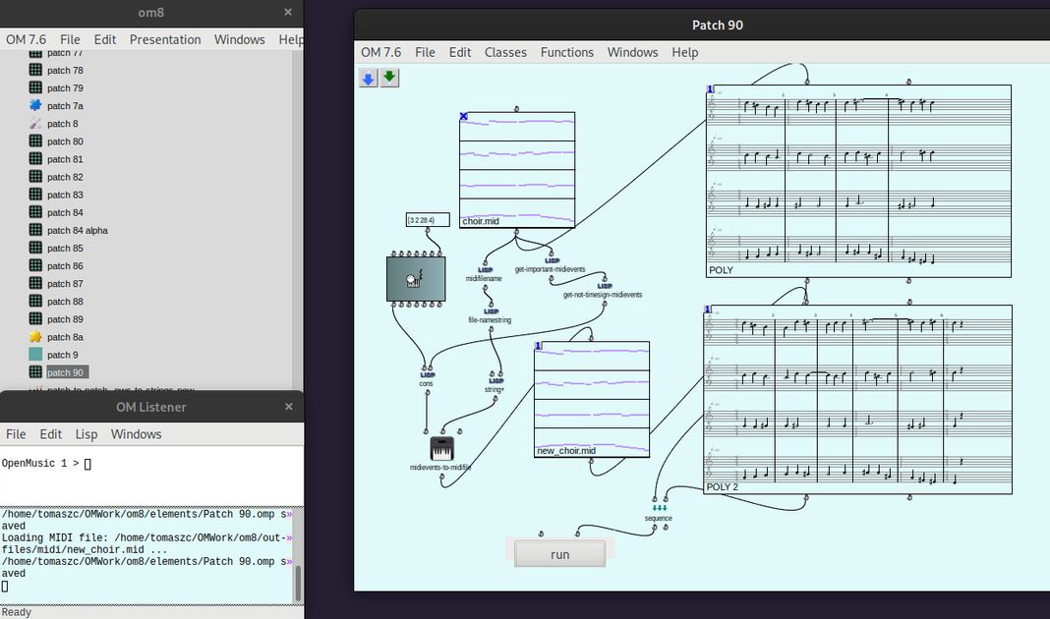1050x619 pixels.
Task: Click the file-namestring LISP box
Action: (x=490, y=311)
